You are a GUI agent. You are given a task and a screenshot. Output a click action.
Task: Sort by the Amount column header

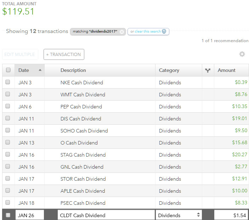[227, 70]
